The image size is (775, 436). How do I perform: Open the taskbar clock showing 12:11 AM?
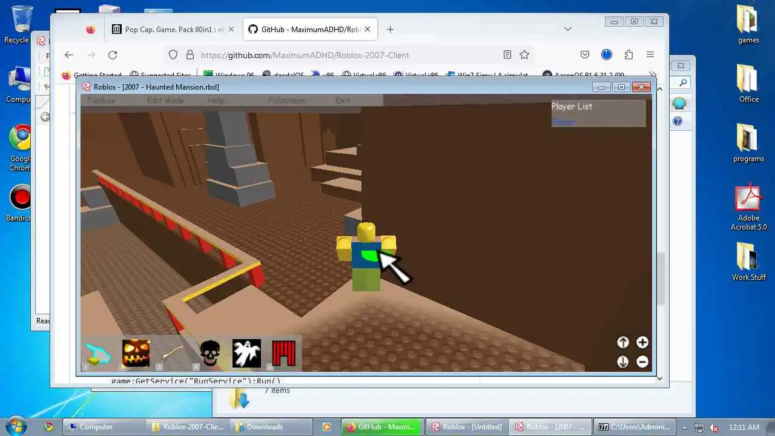tap(744, 427)
